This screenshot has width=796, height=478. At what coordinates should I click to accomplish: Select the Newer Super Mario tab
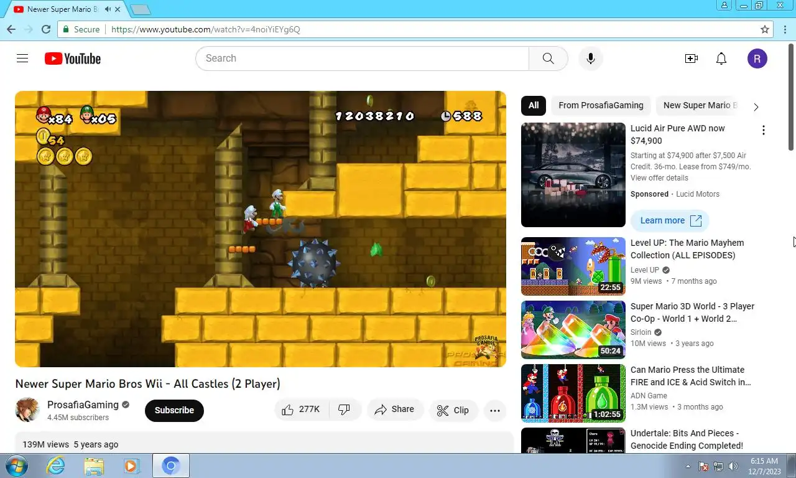click(x=62, y=9)
